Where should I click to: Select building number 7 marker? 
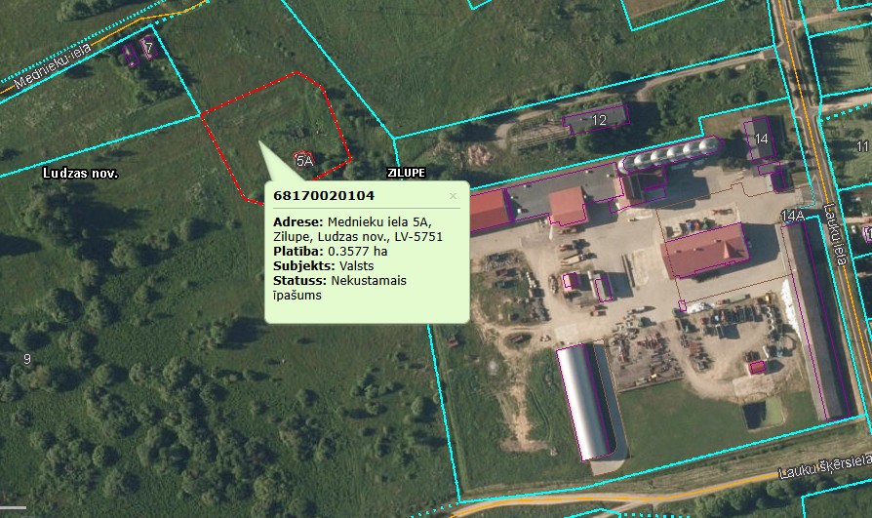148,47
